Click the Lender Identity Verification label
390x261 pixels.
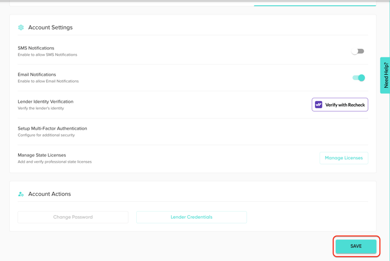45,102
